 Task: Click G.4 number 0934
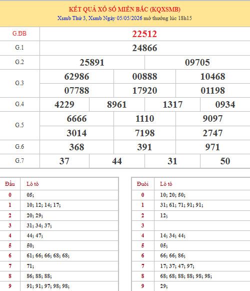pos(225,105)
